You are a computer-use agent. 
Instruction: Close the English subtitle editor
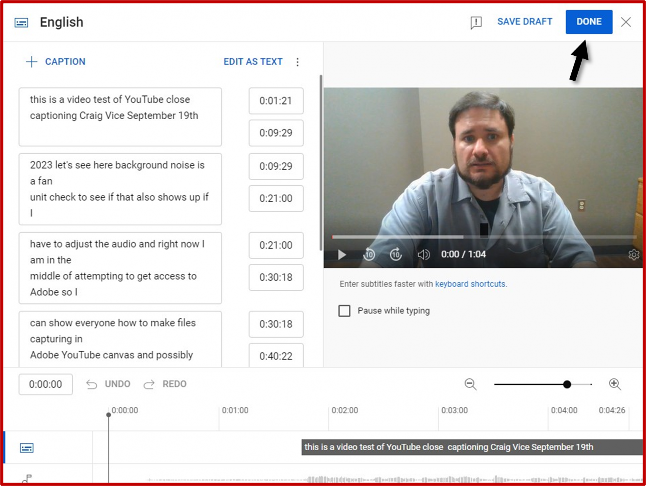click(x=626, y=22)
